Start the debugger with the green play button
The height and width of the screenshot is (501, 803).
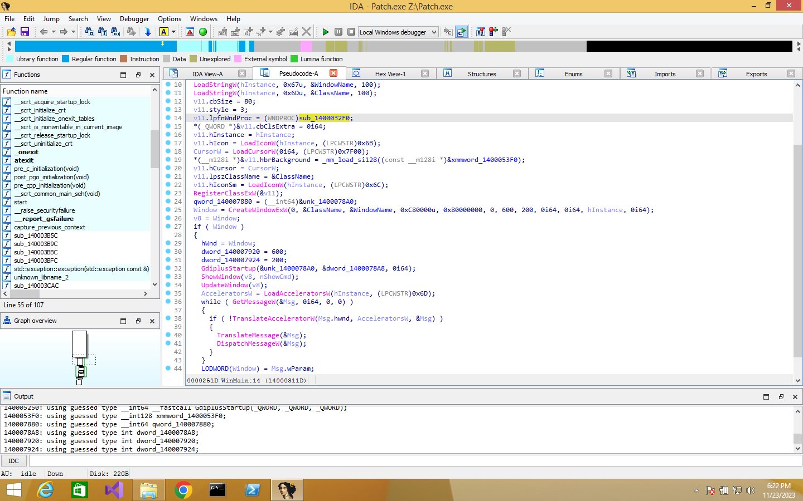(x=326, y=32)
